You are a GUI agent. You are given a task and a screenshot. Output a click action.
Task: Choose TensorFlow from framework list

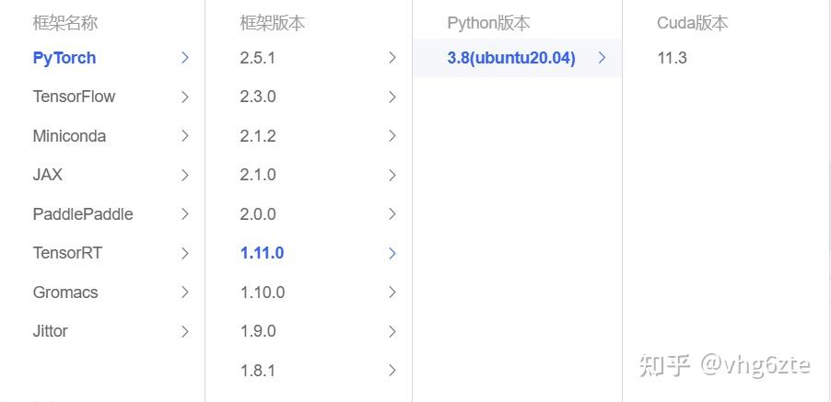[x=74, y=97]
